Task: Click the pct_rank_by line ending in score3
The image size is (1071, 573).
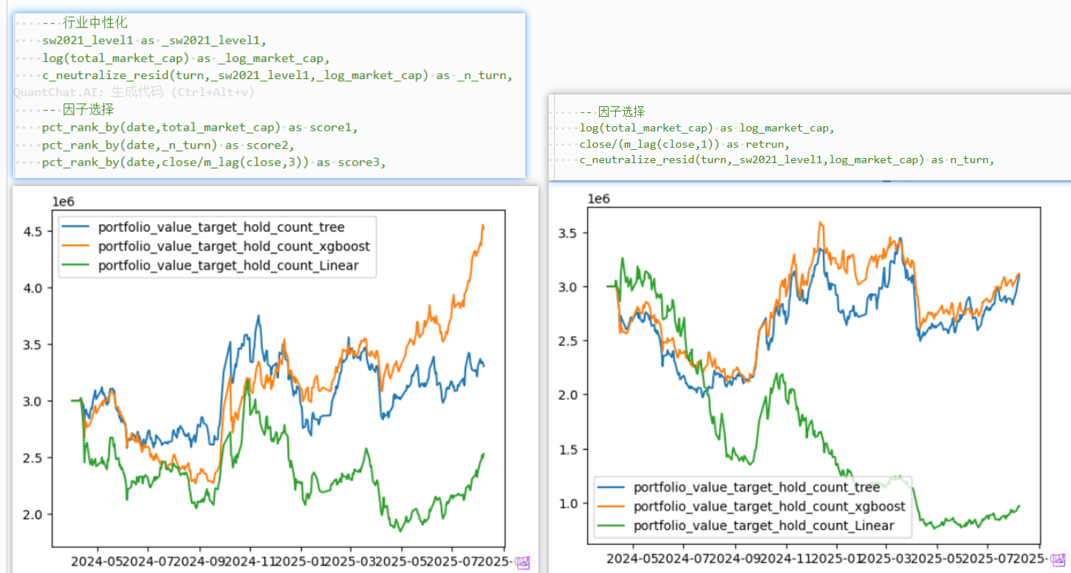Action: [x=214, y=162]
